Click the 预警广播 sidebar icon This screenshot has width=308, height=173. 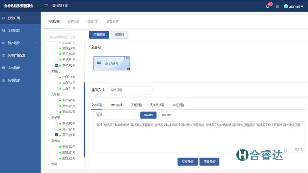[x=3, y=18]
